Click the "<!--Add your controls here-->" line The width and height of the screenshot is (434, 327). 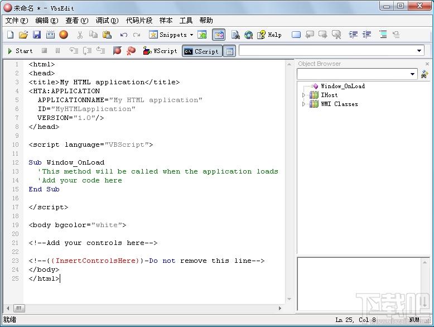tap(93, 243)
